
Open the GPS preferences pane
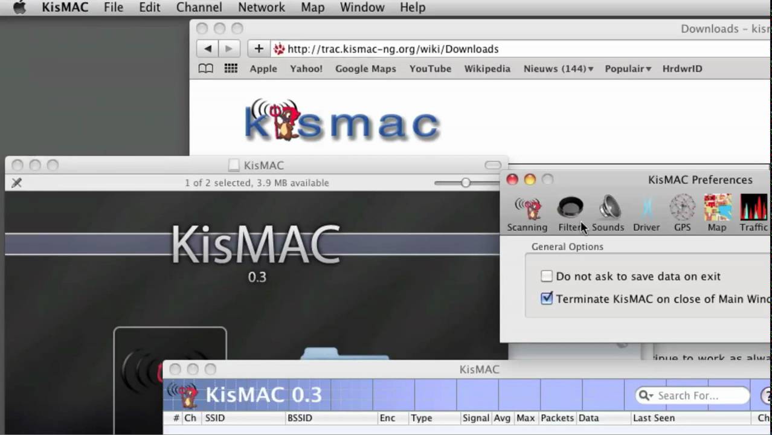tap(682, 214)
